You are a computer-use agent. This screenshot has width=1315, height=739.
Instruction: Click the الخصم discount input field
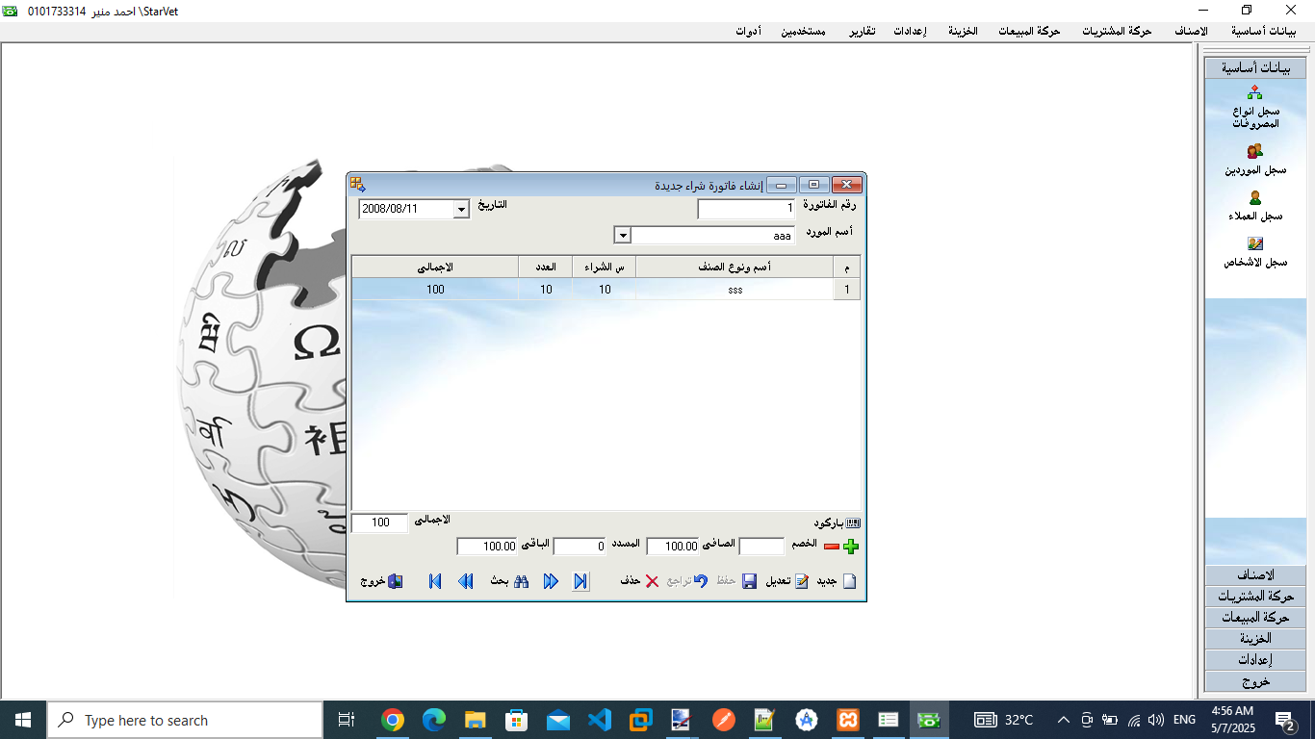761,547
